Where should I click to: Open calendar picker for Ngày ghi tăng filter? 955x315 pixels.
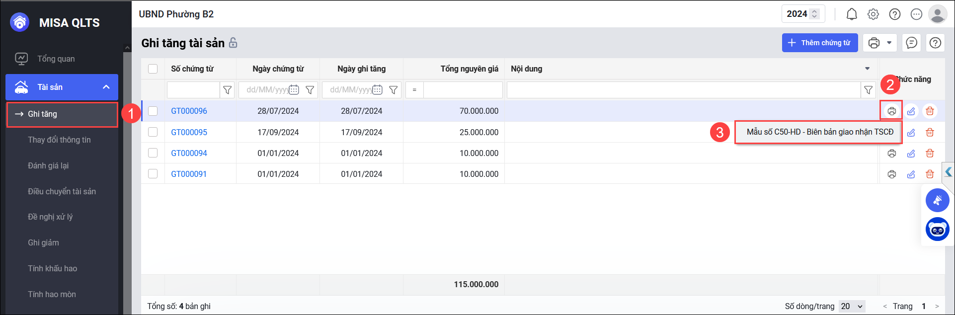[x=378, y=90]
